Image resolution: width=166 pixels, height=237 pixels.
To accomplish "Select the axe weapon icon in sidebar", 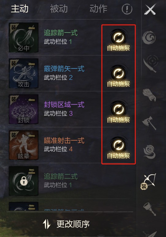I will [149, 122].
